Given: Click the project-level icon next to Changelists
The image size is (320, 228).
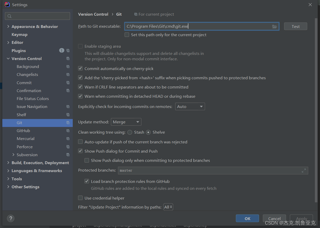Looking at the screenshot, I should click(68, 74).
